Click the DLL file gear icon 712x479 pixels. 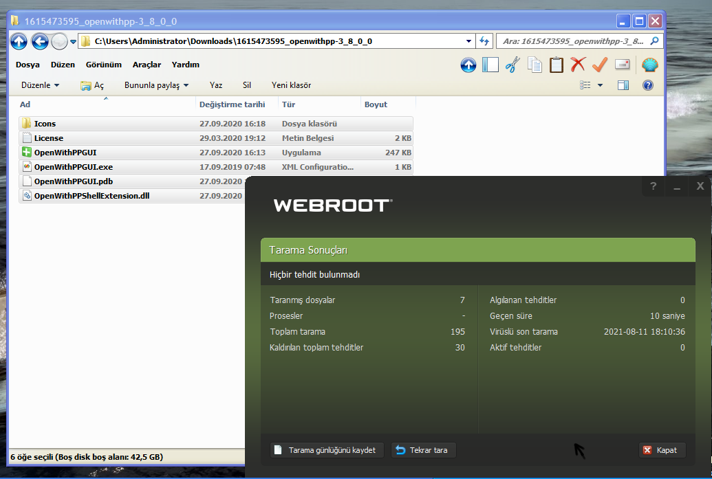click(x=27, y=195)
